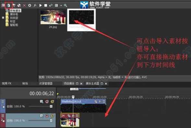This screenshot has width=191, height=128.
Task: Click the track 1 level slider handle
Action: coord(51,106)
